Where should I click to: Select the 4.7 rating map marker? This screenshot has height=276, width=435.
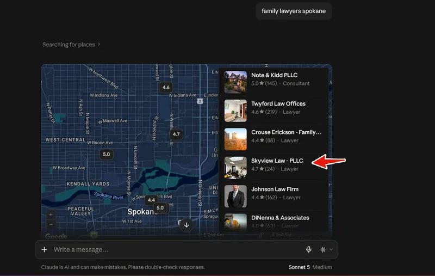point(176,134)
